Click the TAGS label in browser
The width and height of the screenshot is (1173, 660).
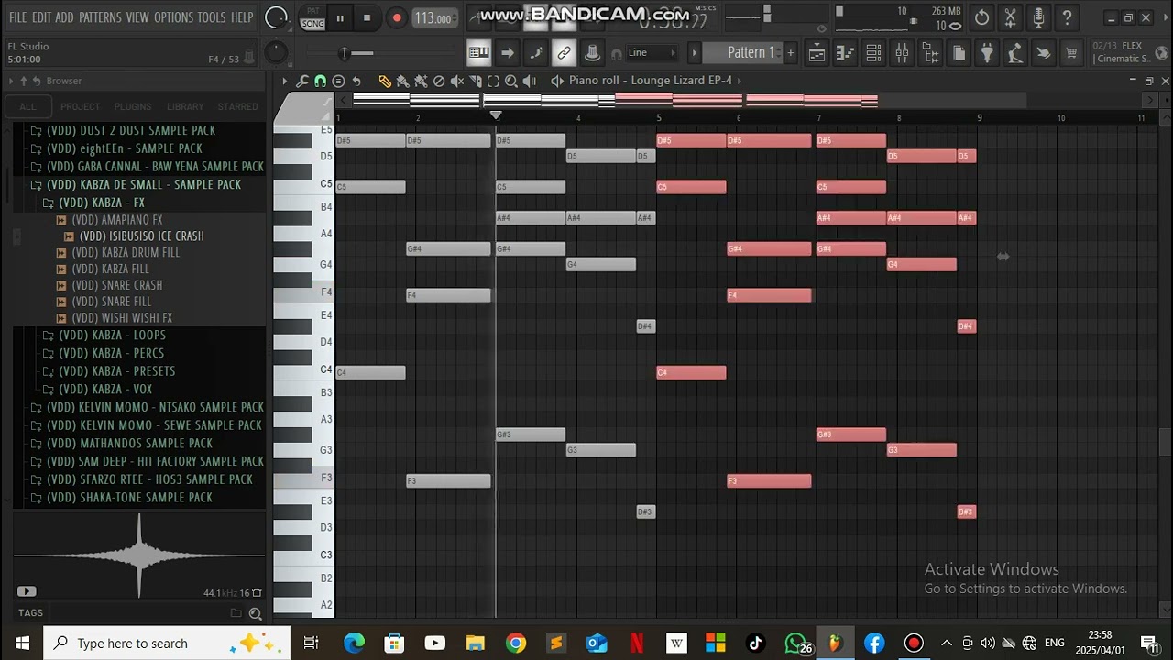tap(30, 613)
